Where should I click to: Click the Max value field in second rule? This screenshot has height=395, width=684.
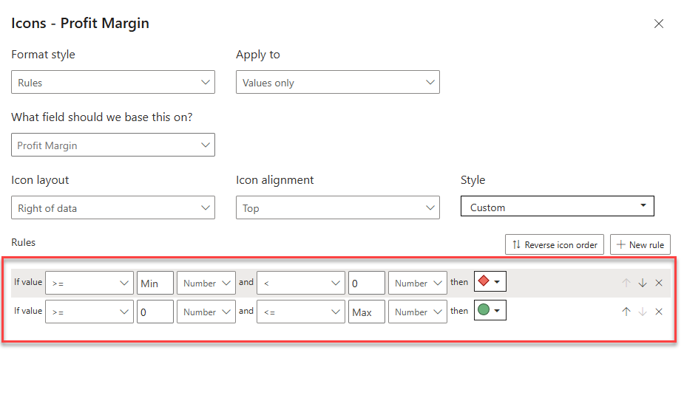point(367,312)
